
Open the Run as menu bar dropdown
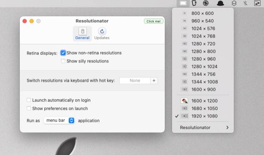[59, 120]
